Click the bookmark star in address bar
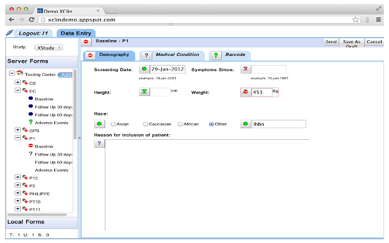Viewport: 389px width, 243px height. pyautogui.click(x=356, y=19)
